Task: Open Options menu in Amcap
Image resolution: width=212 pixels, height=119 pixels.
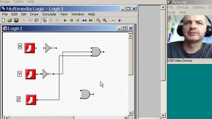Action: tap(198, 7)
